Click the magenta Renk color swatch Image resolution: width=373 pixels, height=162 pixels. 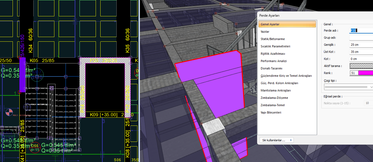365,73
